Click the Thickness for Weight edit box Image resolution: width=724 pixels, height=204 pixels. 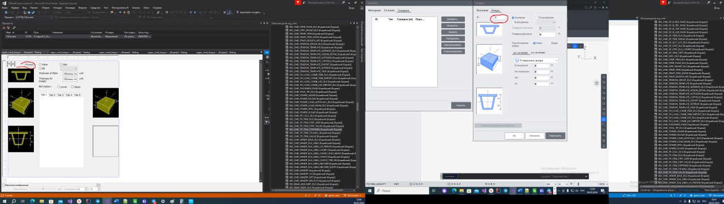click(x=70, y=79)
